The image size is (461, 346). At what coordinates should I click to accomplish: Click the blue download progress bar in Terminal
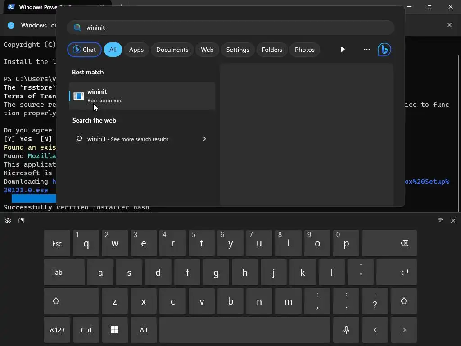click(34, 199)
